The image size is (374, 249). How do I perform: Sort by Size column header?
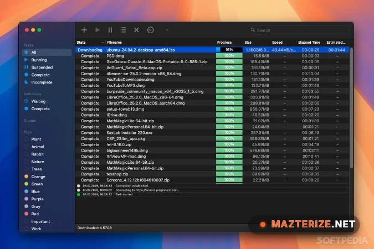coord(257,43)
